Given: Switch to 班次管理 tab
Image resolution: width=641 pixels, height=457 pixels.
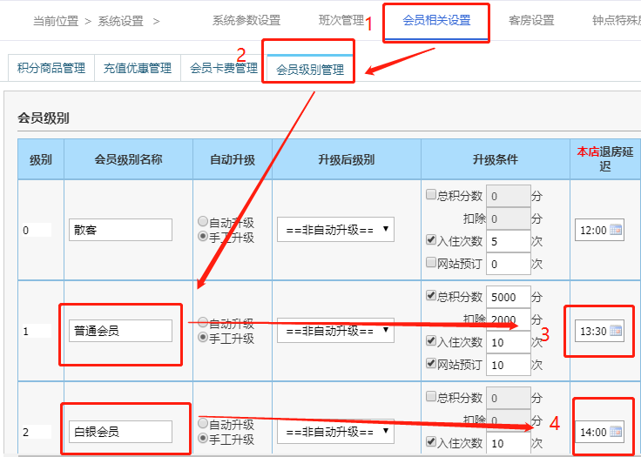Looking at the screenshot, I should (x=341, y=20).
